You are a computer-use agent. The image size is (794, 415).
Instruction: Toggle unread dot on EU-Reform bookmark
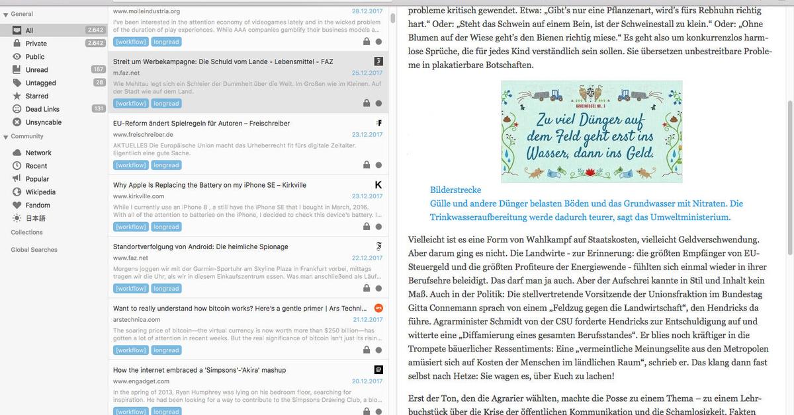coord(378,165)
